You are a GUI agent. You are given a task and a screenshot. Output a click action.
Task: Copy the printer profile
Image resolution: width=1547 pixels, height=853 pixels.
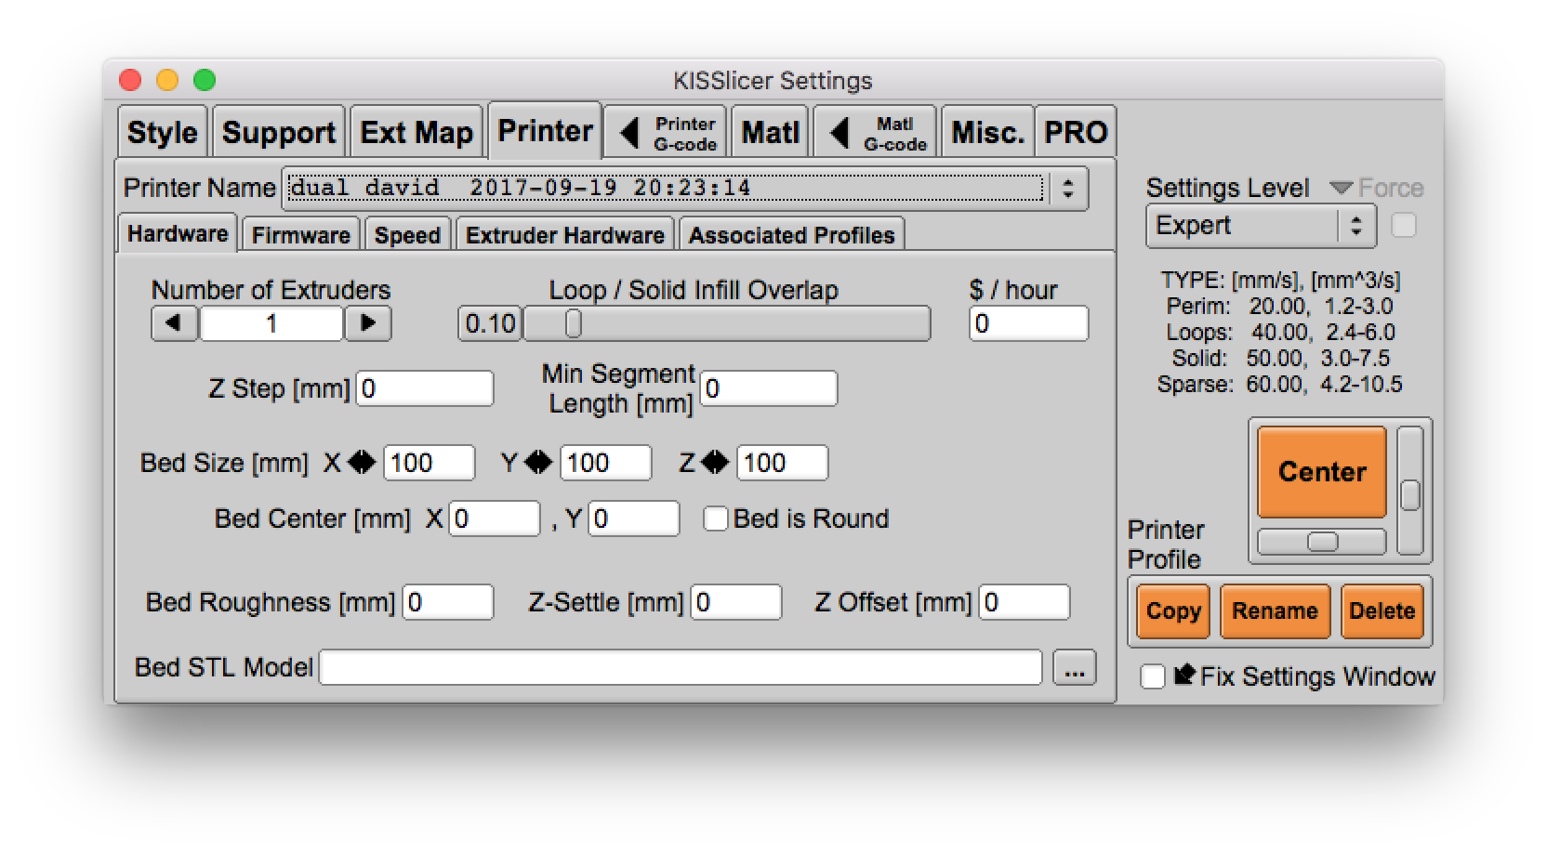1173,610
